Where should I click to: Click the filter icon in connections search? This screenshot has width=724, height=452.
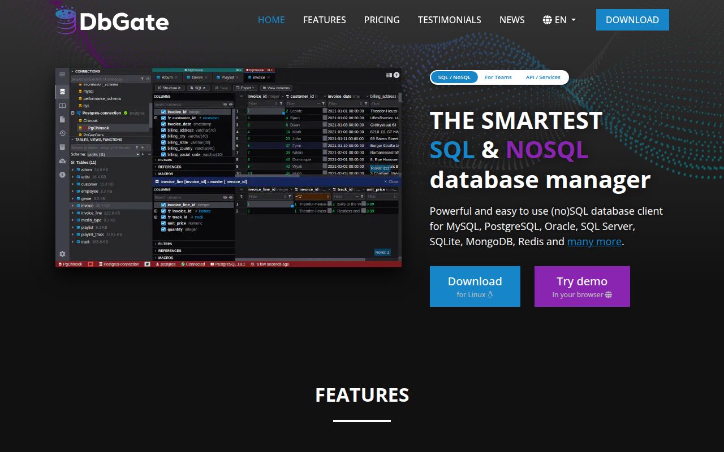pyautogui.click(x=141, y=79)
